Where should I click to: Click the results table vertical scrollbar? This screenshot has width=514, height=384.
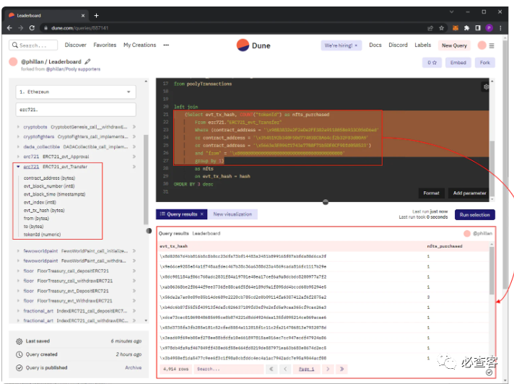point(492,271)
